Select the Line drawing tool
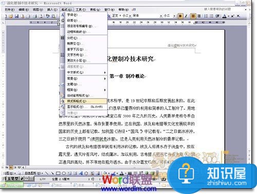 (47, 173)
